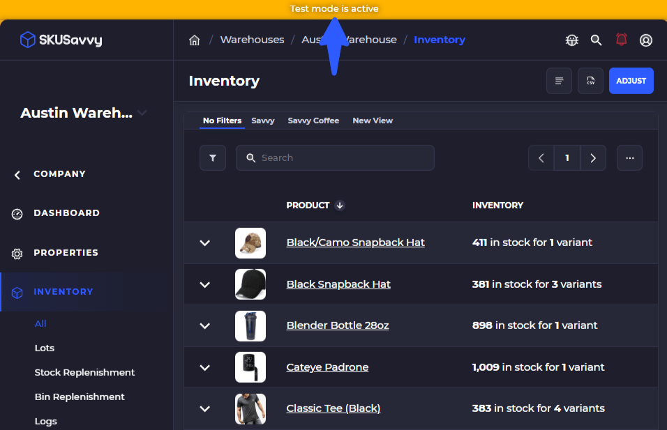
Task: Select the No Filters tab
Action: coord(222,121)
